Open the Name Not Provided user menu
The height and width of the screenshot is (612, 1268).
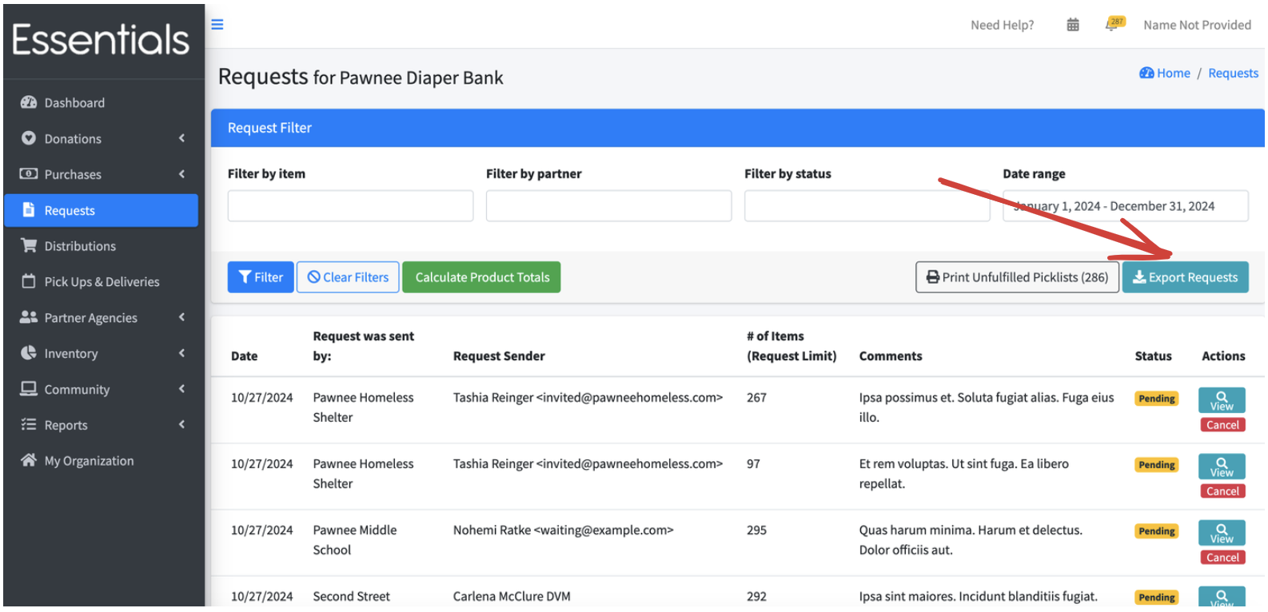point(1197,25)
